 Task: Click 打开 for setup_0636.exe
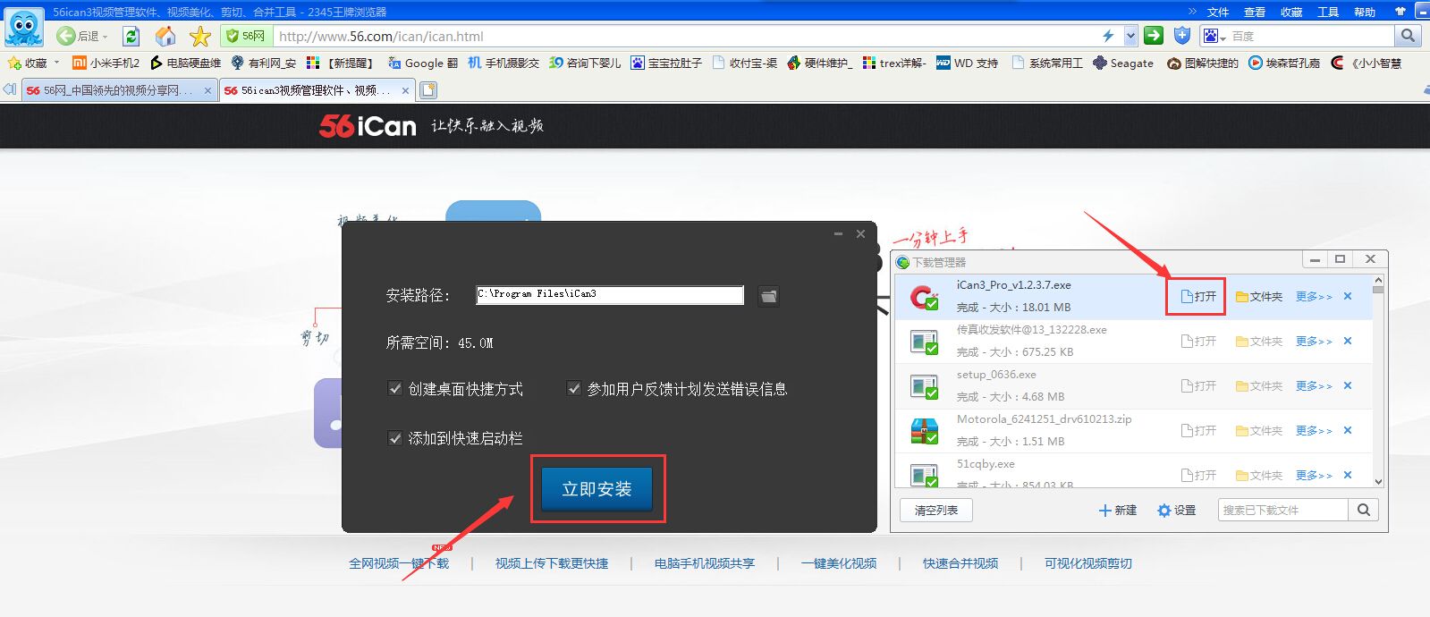[1199, 385]
